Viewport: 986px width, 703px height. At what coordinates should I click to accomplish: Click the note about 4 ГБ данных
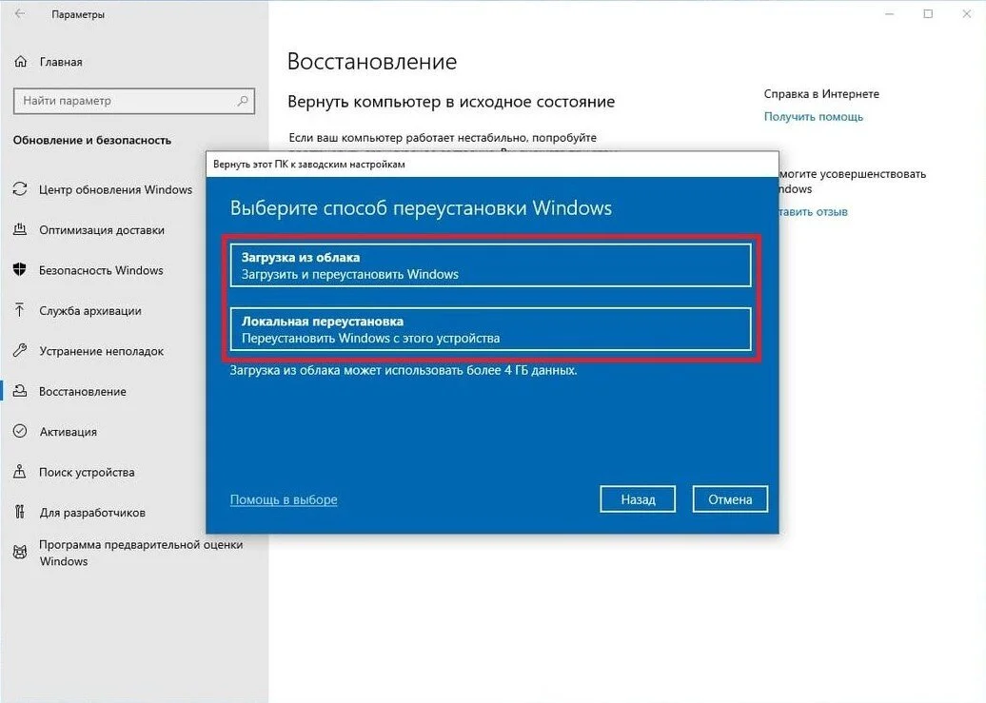click(404, 370)
